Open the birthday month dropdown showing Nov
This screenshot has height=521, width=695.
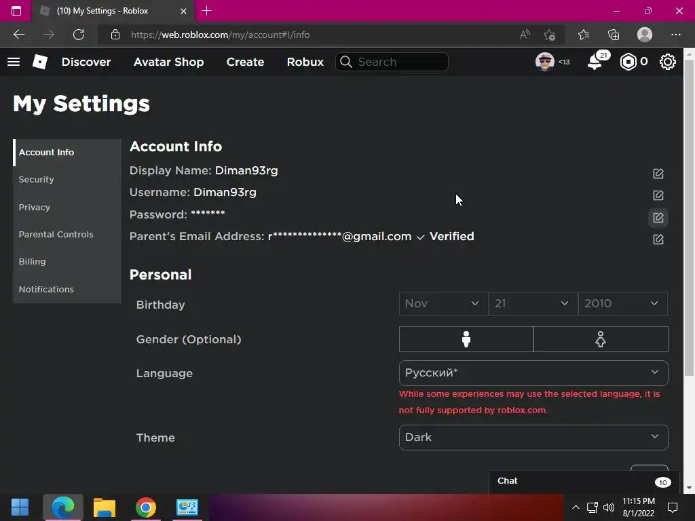click(x=444, y=303)
